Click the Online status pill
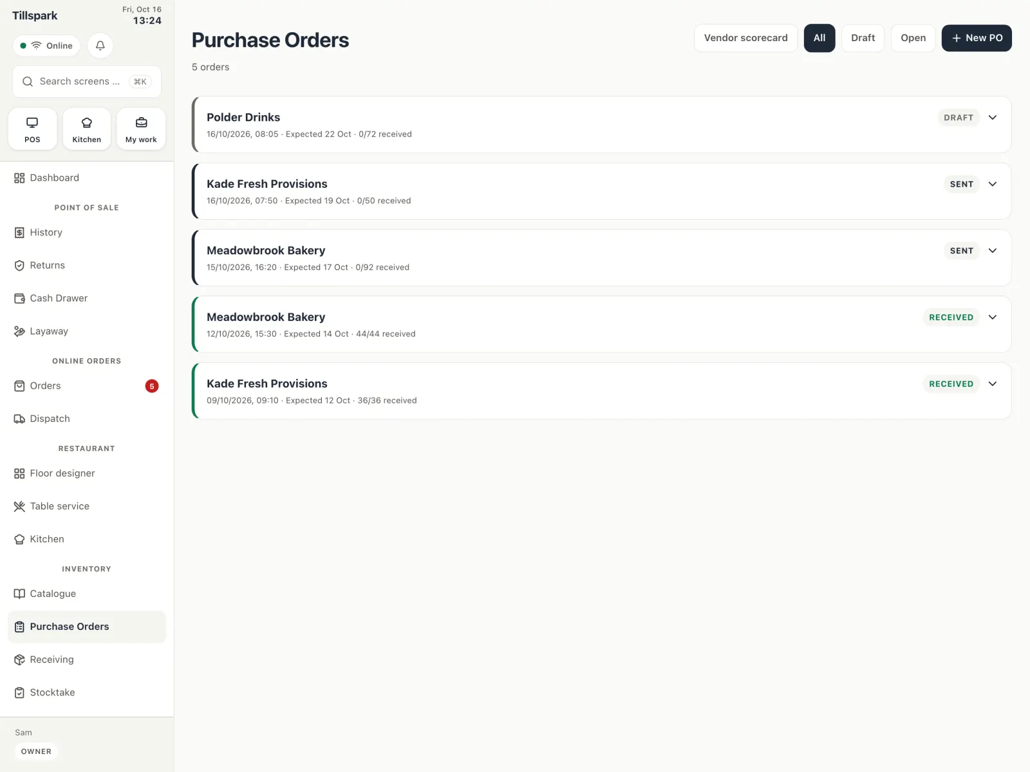The width and height of the screenshot is (1030, 772). (x=46, y=46)
